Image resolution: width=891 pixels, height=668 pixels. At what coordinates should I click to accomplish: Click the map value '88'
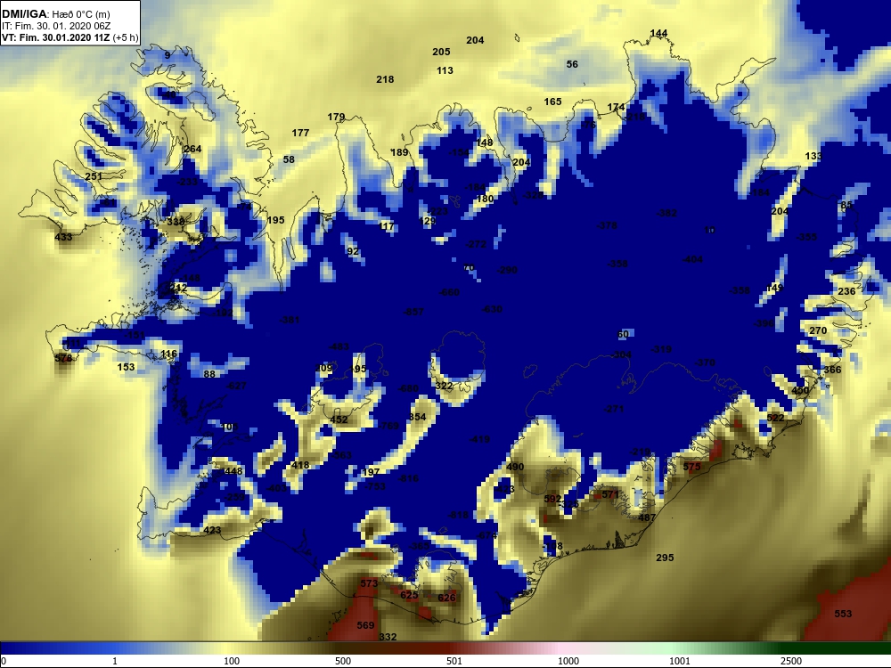click(209, 374)
